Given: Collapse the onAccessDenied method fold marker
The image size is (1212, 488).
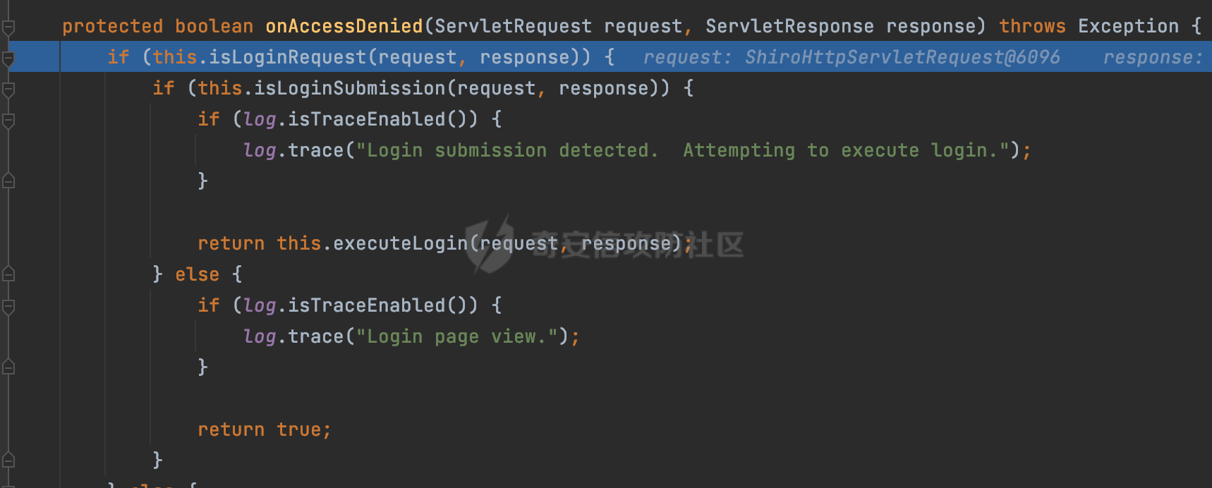Looking at the screenshot, I should (x=8, y=28).
